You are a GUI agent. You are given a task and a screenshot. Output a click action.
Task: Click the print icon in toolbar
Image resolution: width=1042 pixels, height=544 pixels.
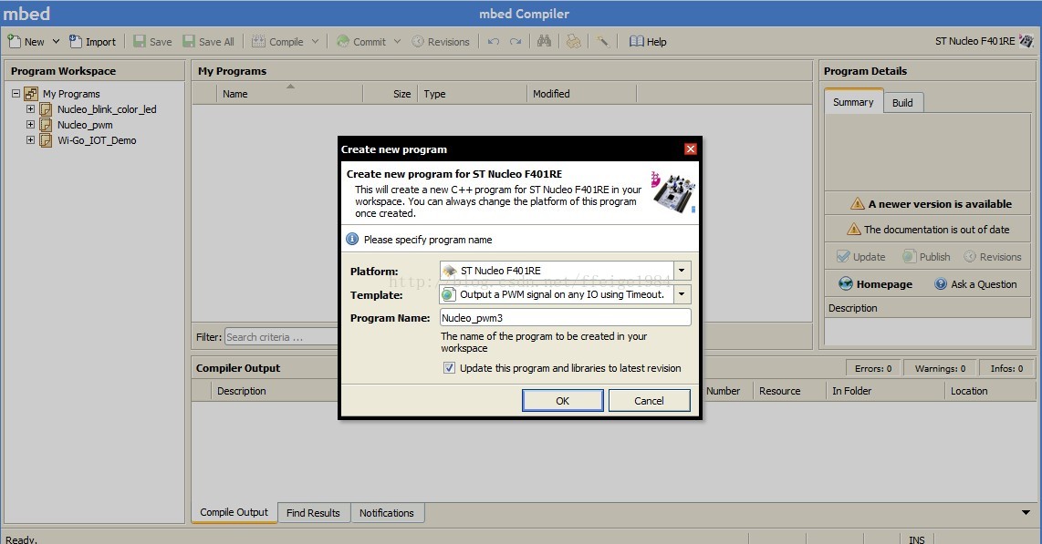(x=574, y=41)
